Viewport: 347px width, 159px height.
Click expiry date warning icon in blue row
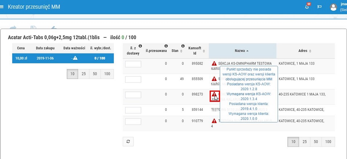pos(75,58)
